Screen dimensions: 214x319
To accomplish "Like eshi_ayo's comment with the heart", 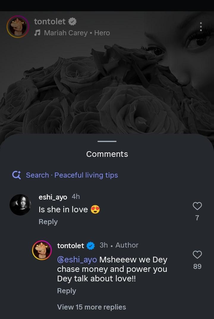I will coord(197,206).
